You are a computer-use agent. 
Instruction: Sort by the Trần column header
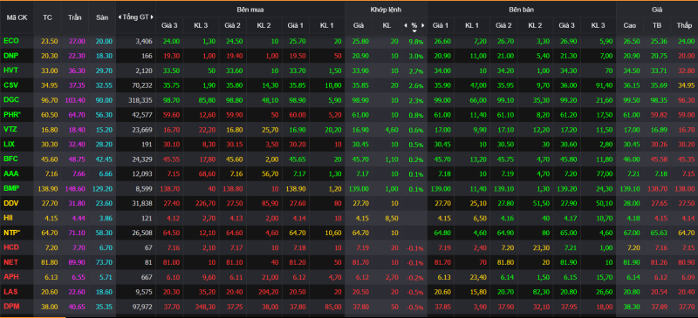pyautogui.click(x=75, y=17)
